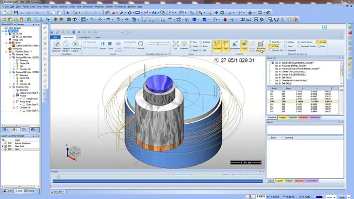Select the Geometry view icon
354x199 pixels.
[184, 45]
